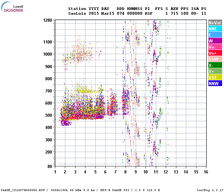
Task: Click the IGA value 00-
Action: (195, 13)
